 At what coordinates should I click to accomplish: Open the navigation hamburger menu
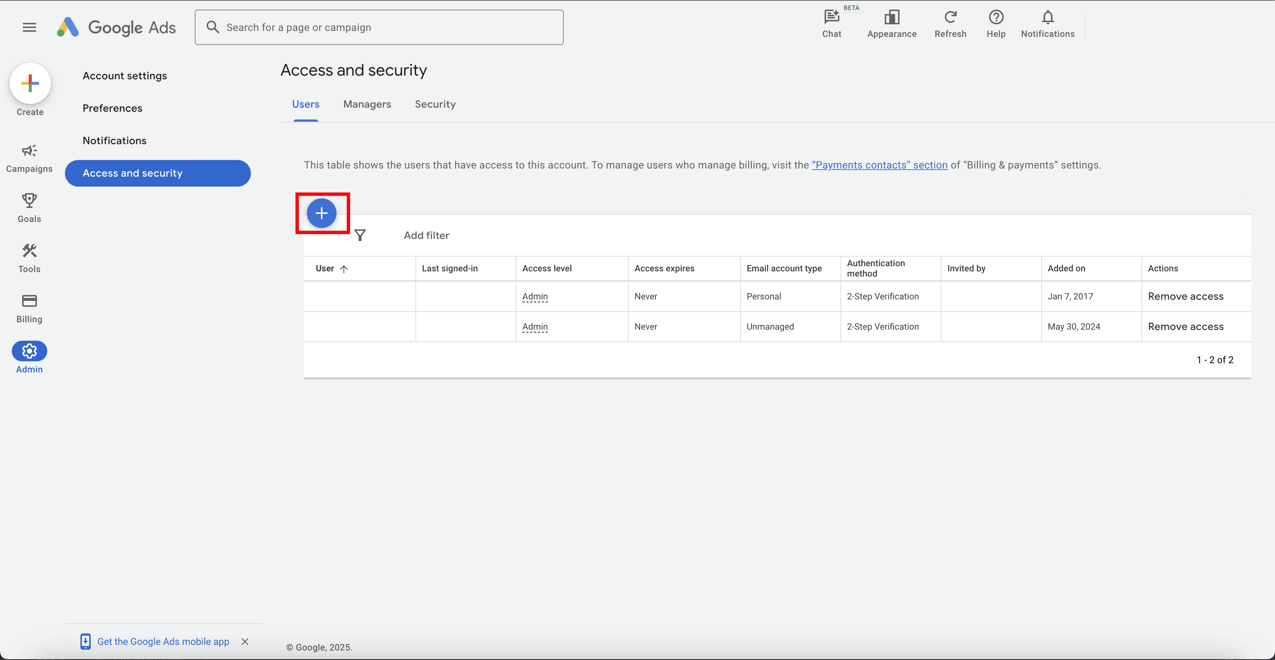[29, 27]
